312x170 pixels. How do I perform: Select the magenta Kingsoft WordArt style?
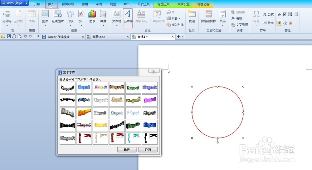tap(150, 100)
